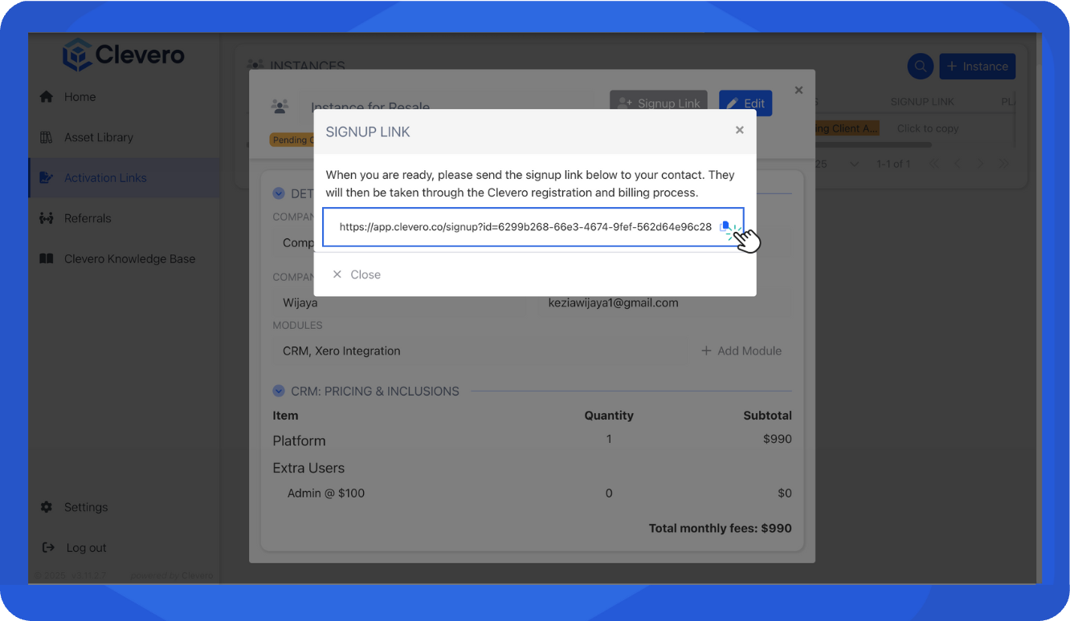1070x621 pixels.
Task: Click the 'CRM, Xero Integration' modules text
Action: click(x=341, y=351)
